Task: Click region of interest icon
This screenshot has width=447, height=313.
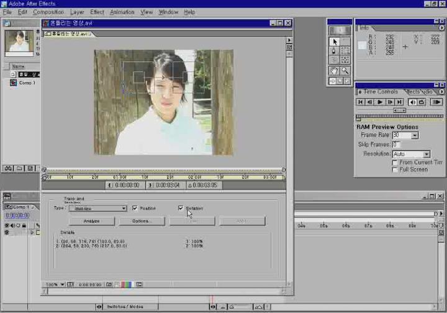Action: tap(139, 284)
